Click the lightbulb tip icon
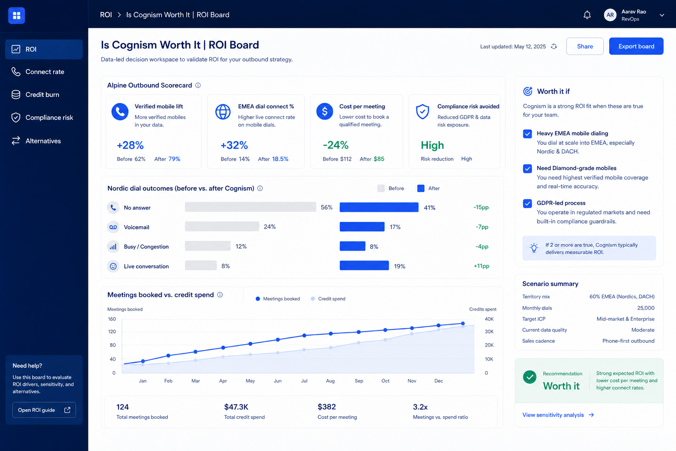Image resolution: width=676 pixels, height=451 pixels. [x=534, y=248]
